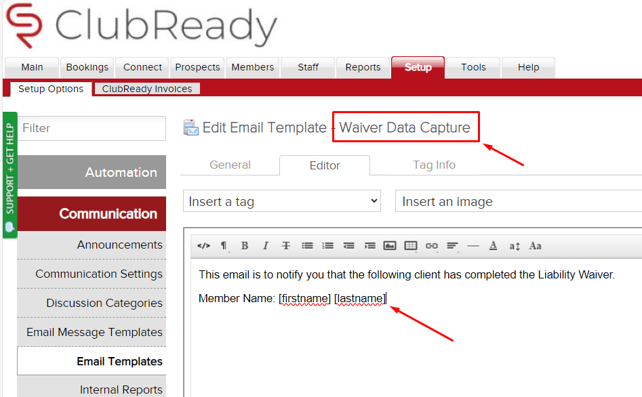Click the ClubReady logo
The image size is (642, 397).
click(141, 26)
